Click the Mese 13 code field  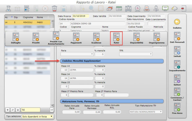64,70
